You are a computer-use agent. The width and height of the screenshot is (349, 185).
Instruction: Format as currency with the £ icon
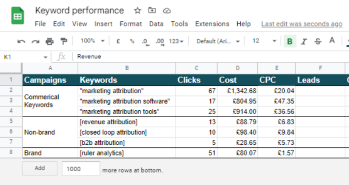click(x=118, y=41)
